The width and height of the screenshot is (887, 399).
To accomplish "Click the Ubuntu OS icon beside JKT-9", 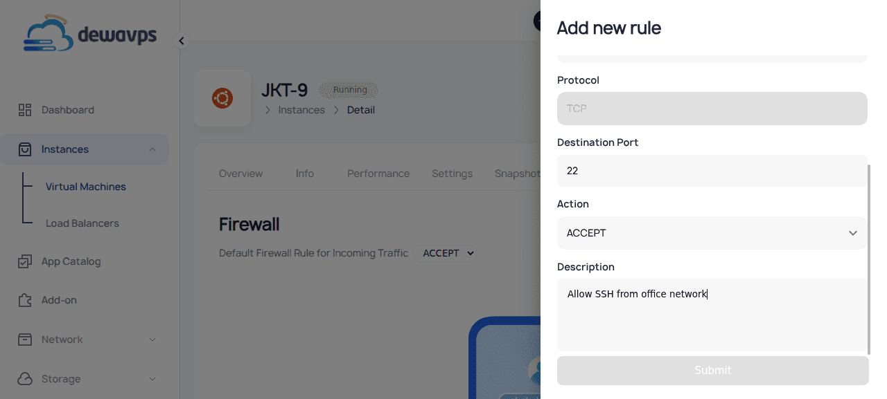I will coord(222,98).
